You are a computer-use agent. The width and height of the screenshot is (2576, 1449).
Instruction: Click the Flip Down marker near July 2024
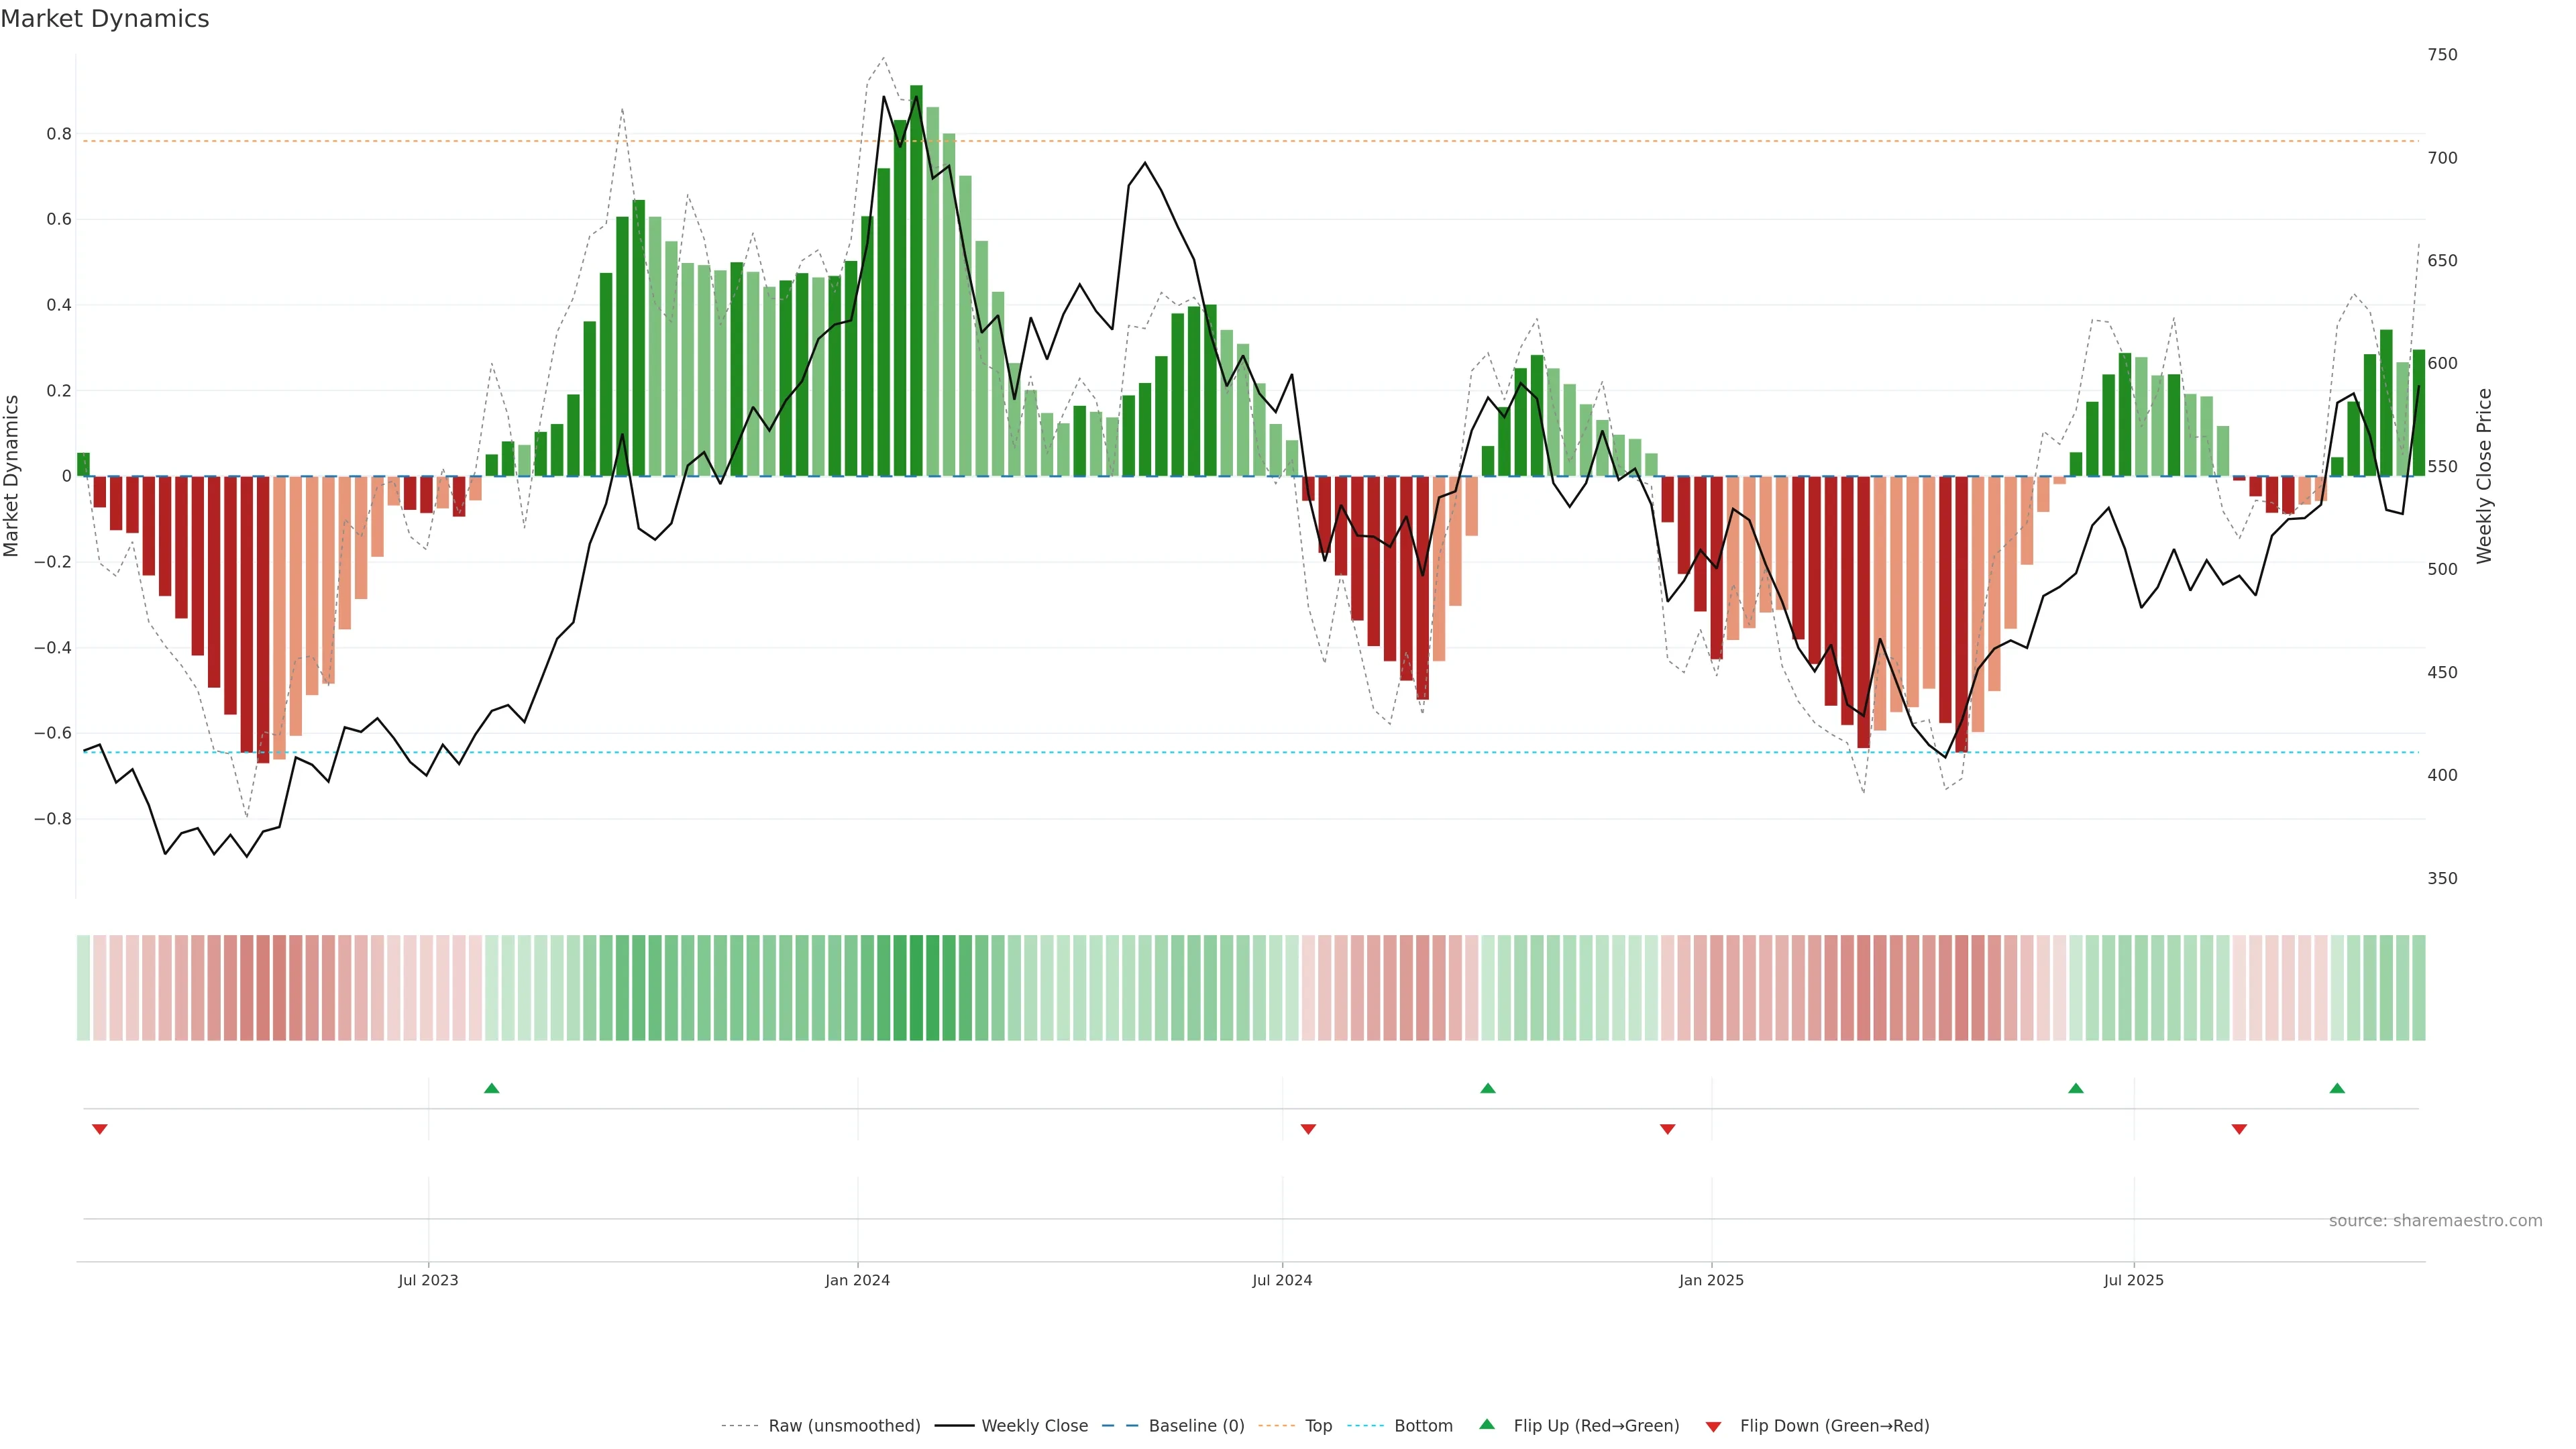pos(1307,1129)
